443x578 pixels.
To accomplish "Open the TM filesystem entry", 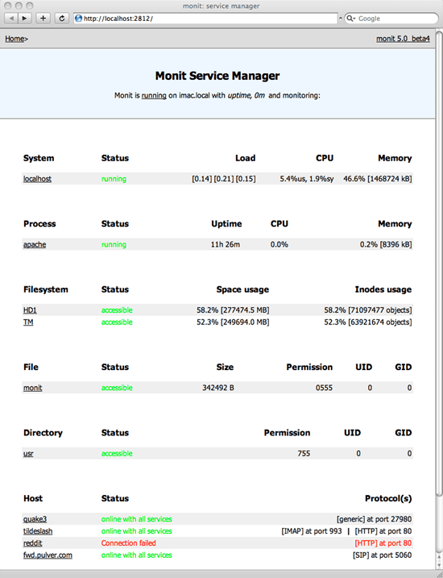I will click(x=28, y=322).
